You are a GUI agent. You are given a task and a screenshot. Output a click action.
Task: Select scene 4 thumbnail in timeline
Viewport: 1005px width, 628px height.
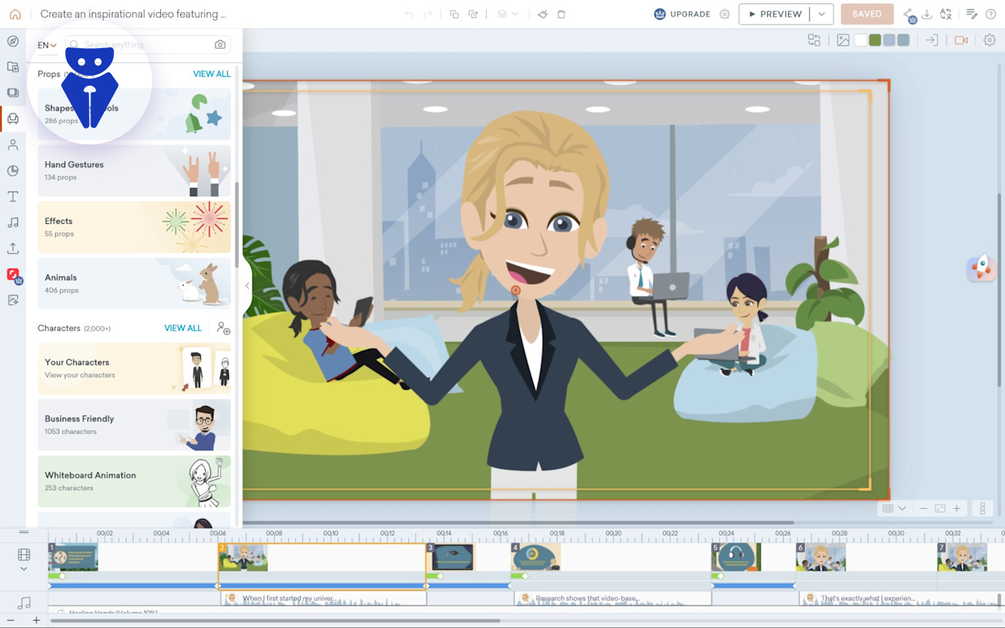coord(536,557)
